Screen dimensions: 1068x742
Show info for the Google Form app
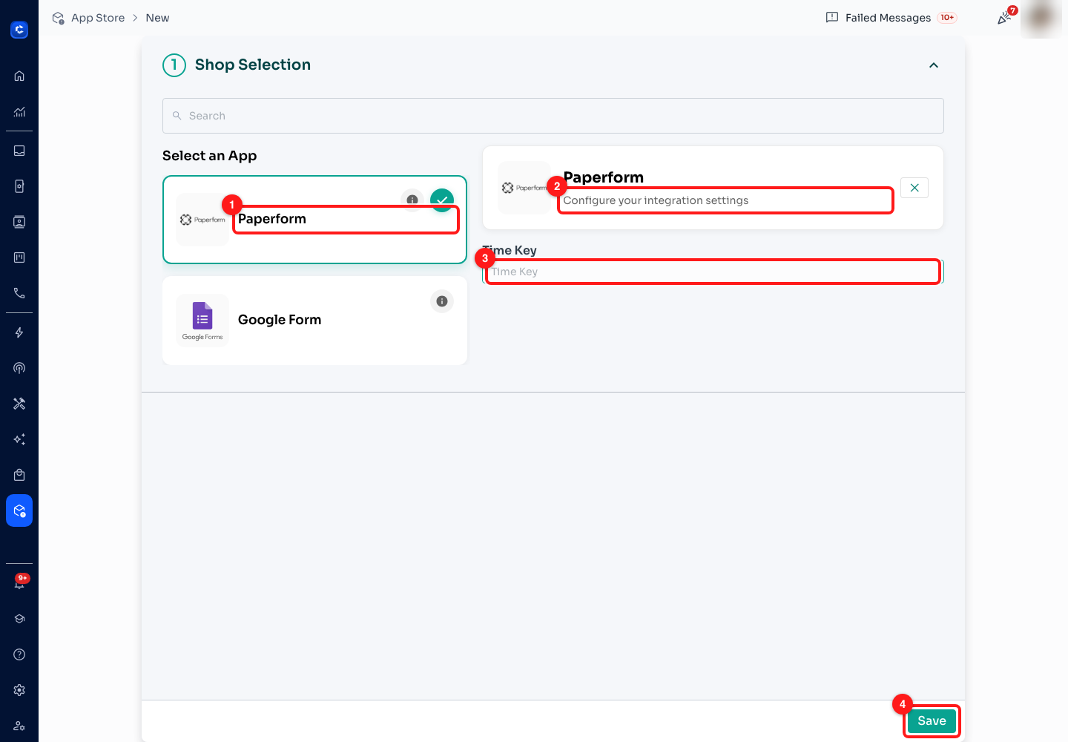442,301
